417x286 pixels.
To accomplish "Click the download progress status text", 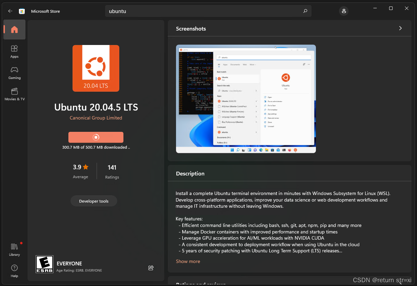I will [x=96, y=147].
